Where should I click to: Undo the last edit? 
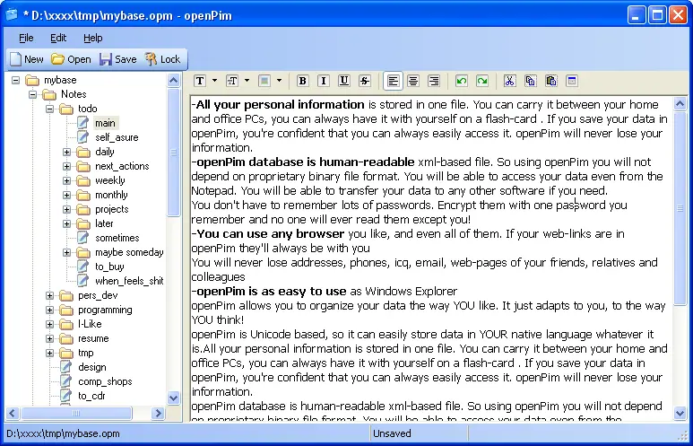[462, 81]
